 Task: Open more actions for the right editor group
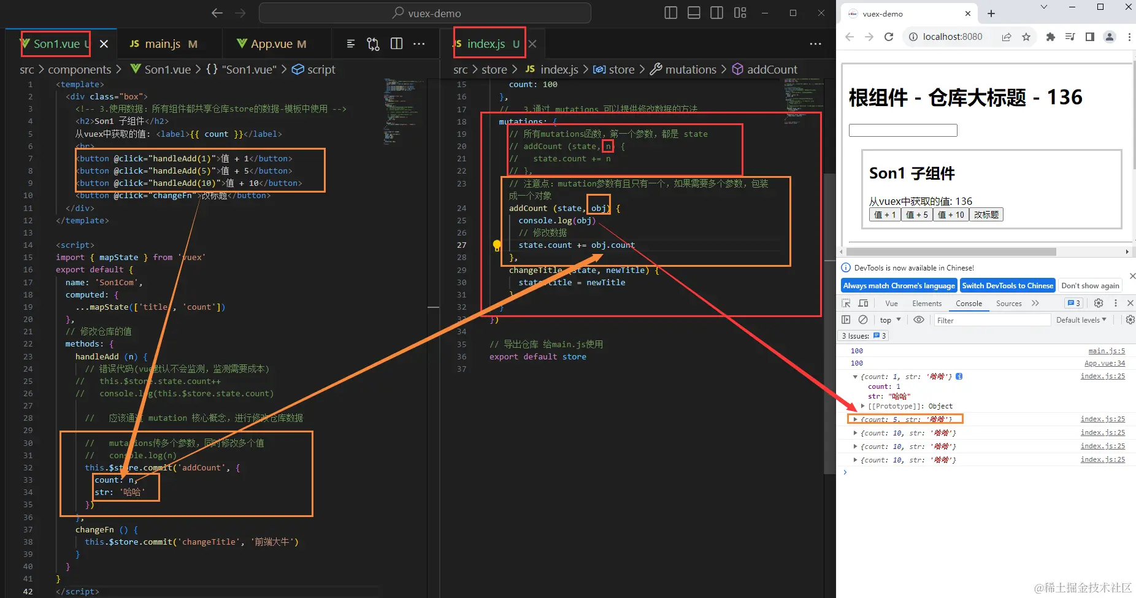(815, 44)
